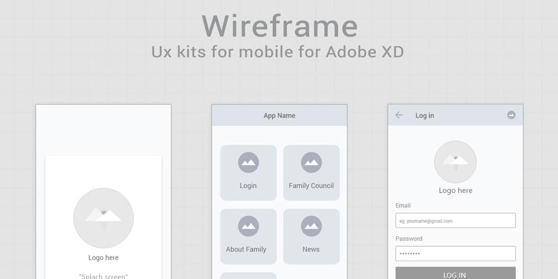Open the Login tile

click(248, 172)
